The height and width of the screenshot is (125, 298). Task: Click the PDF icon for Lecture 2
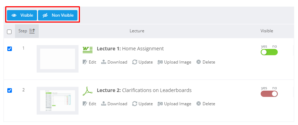coord(88,91)
